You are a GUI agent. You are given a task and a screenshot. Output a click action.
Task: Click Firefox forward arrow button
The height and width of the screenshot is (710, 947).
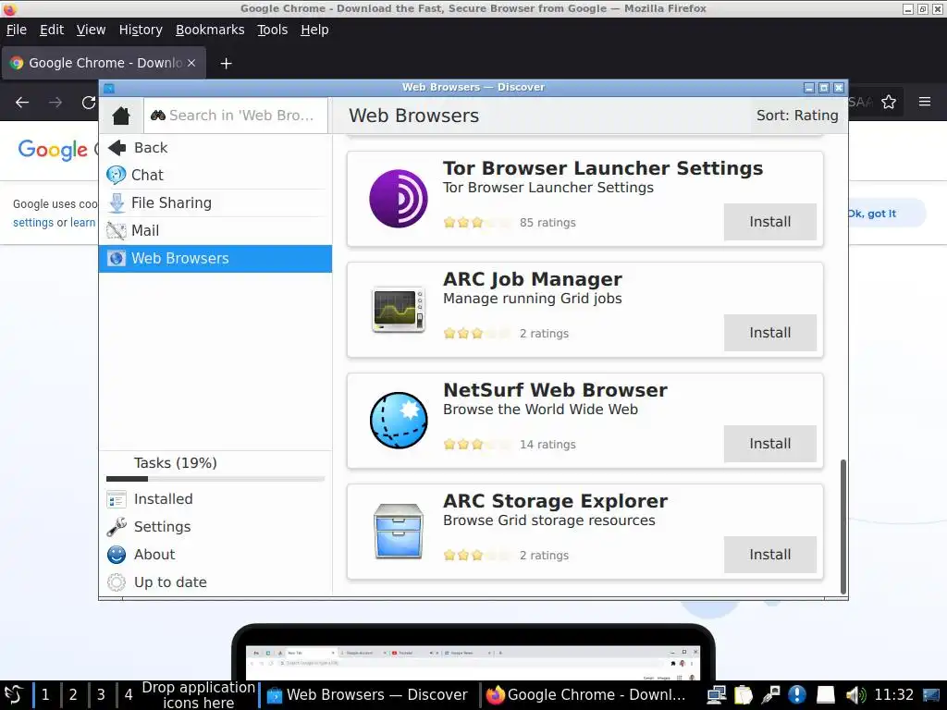[55, 102]
